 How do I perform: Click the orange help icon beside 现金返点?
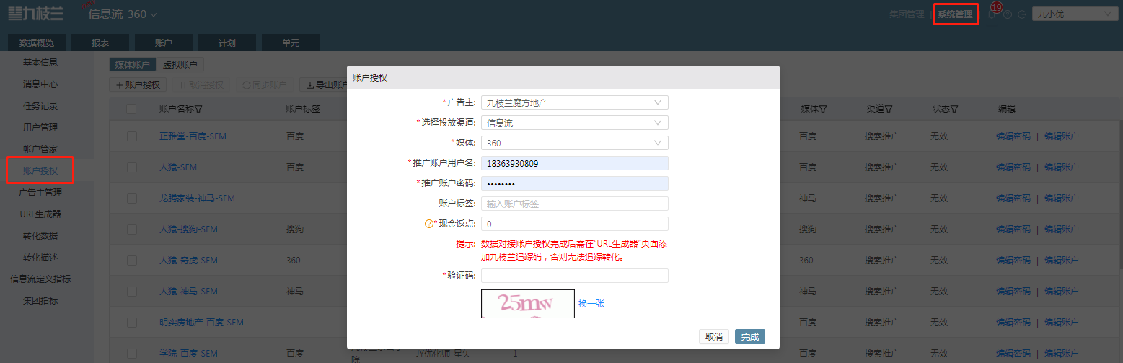tap(428, 224)
